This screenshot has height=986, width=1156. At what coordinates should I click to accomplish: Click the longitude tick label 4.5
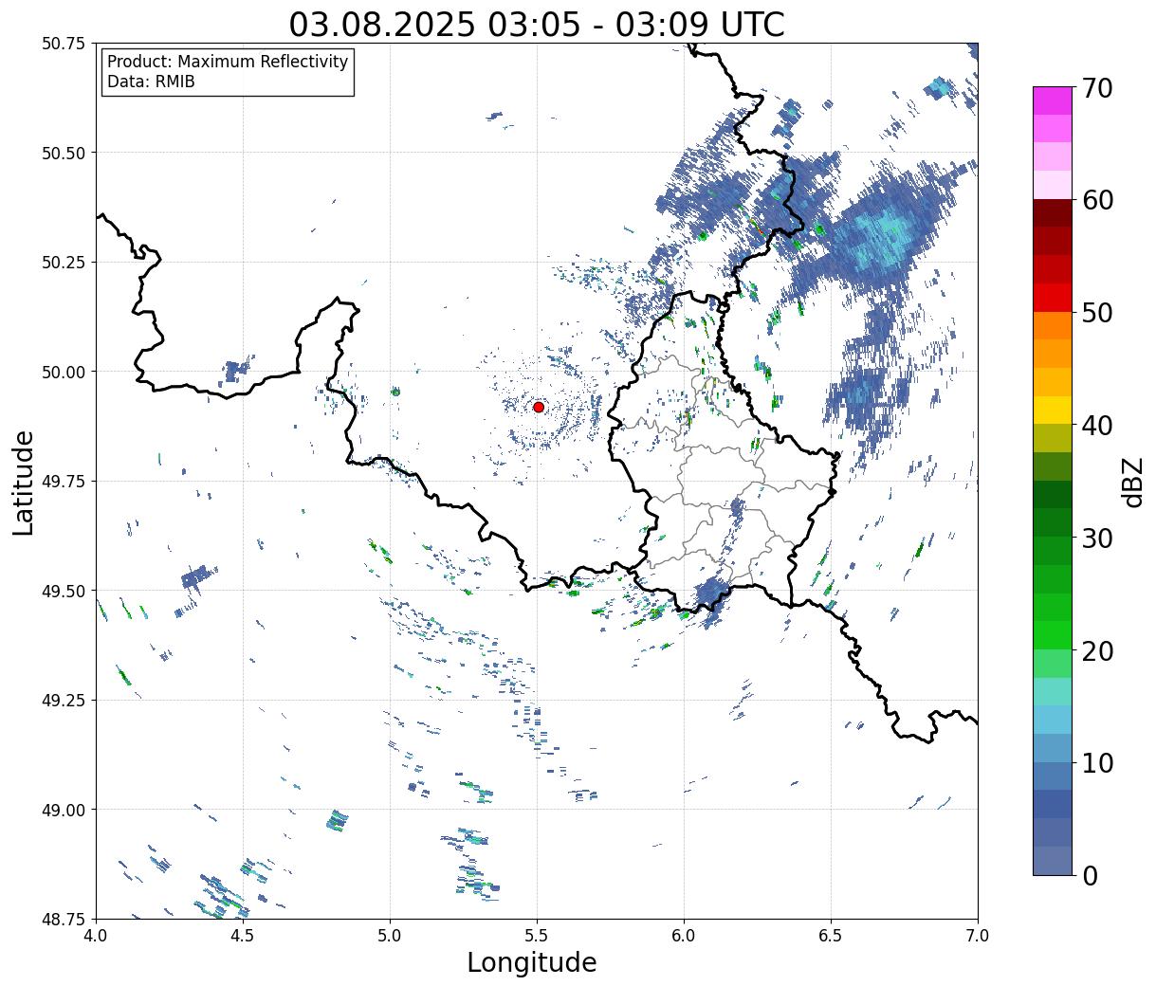pos(243,936)
